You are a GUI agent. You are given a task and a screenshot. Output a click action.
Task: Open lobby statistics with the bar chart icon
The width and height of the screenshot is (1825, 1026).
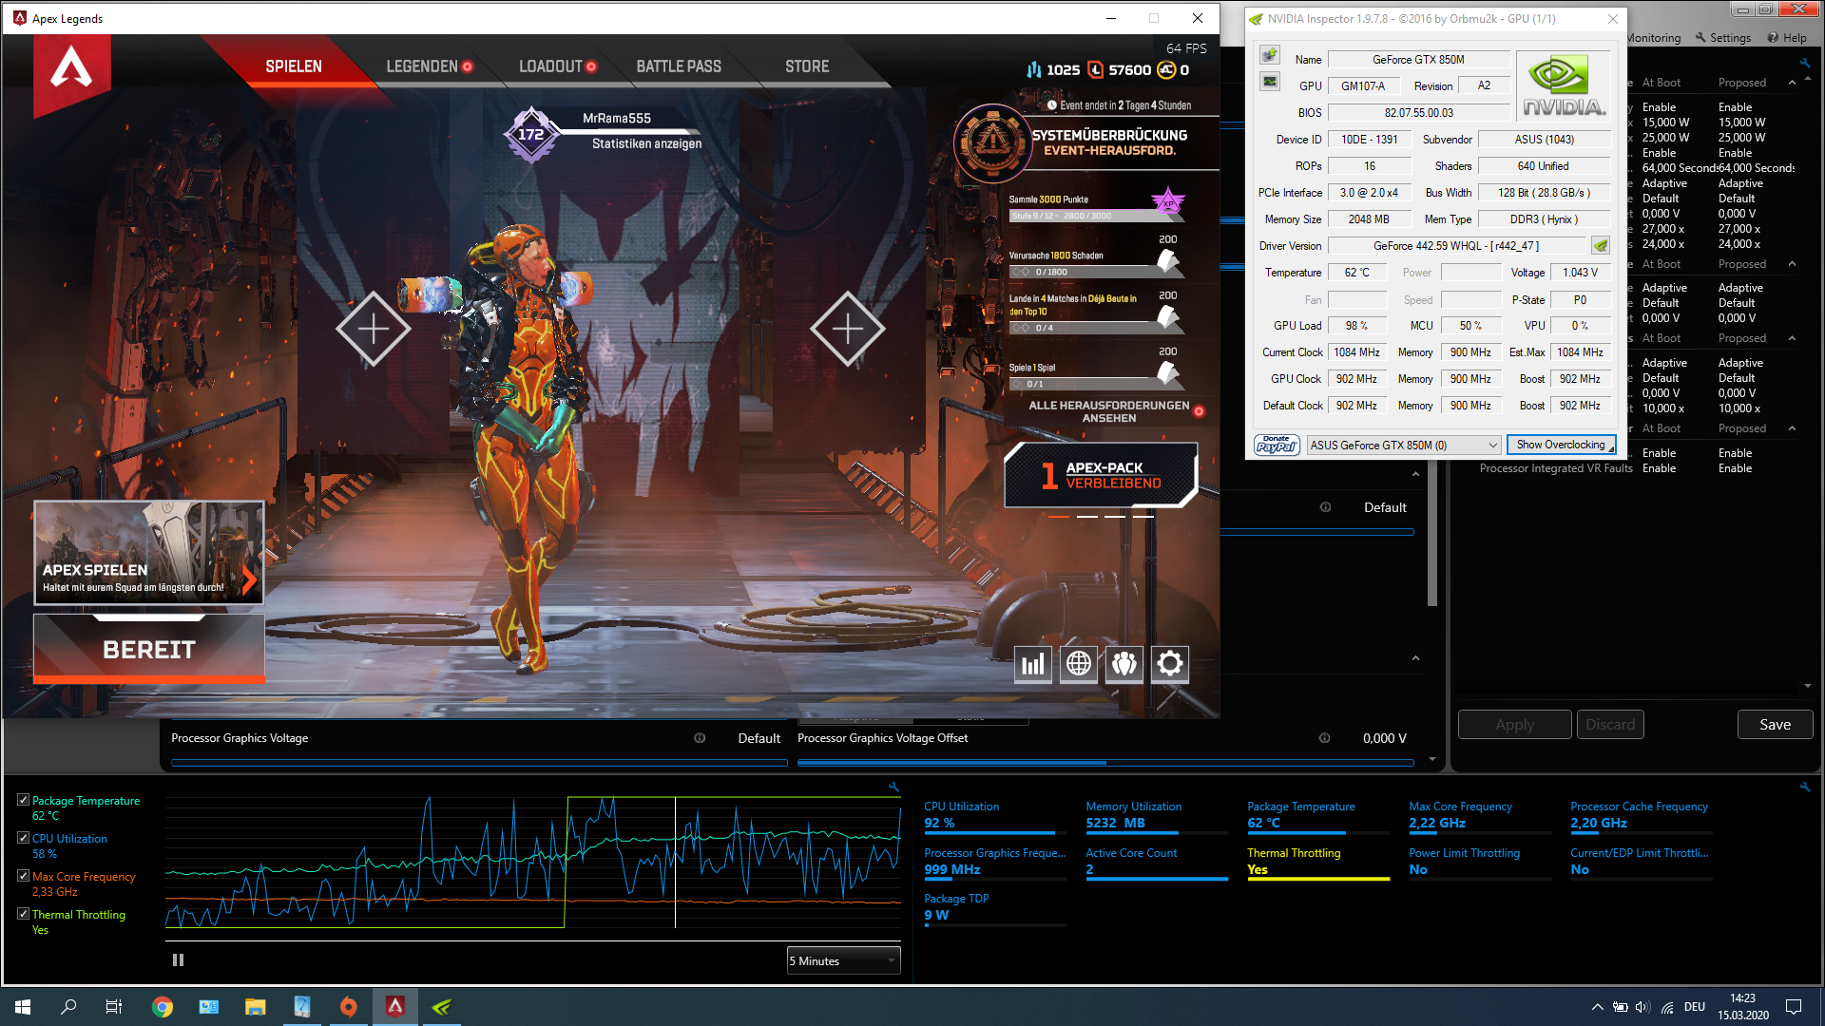1032,664
